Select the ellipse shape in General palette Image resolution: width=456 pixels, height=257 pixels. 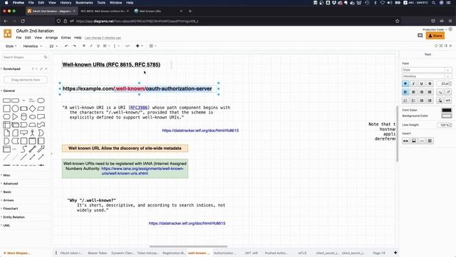coord(41,101)
